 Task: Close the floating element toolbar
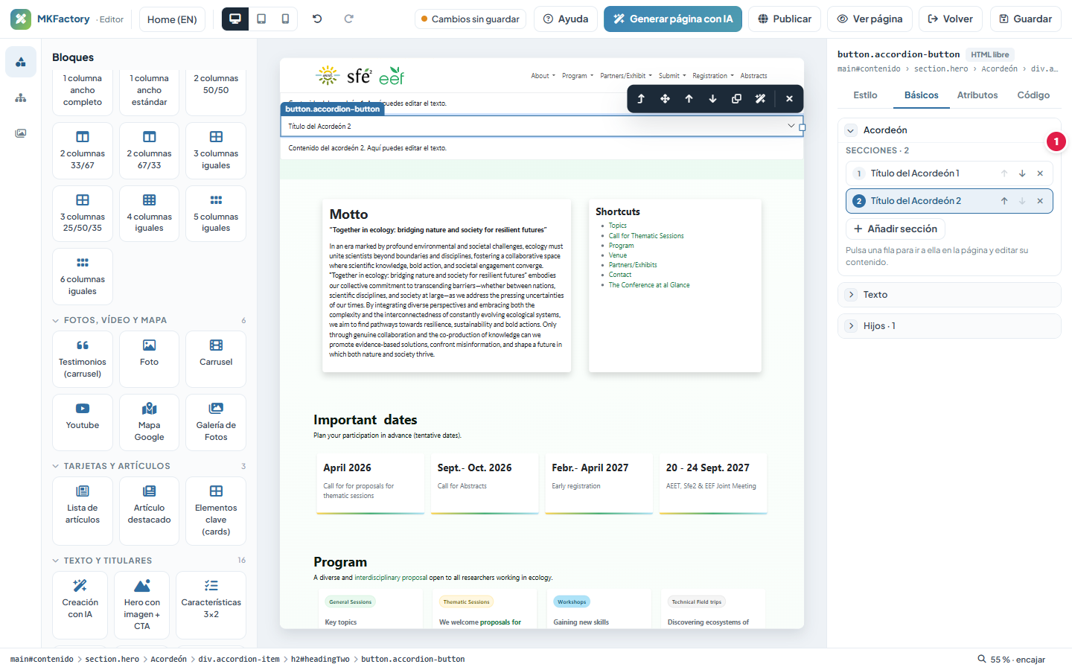tap(789, 98)
